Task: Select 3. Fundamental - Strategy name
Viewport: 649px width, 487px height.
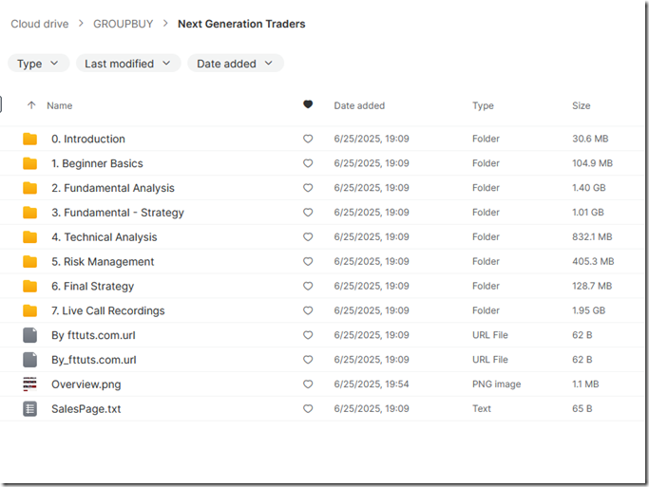Action: (x=118, y=213)
